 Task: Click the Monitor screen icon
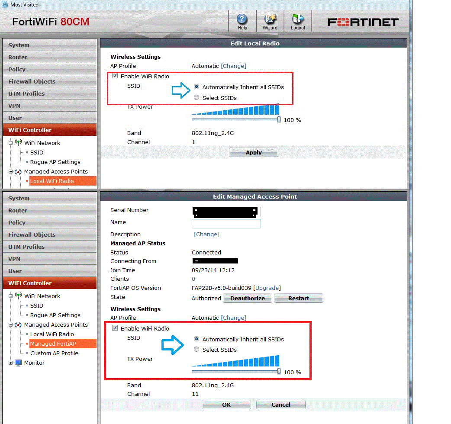point(18,363)
